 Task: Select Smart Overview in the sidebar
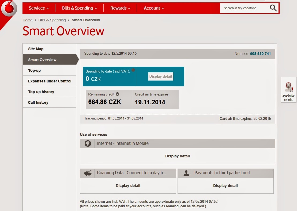pos(50,60)
